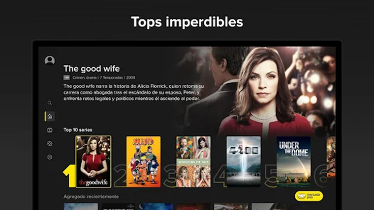The height and width of the screenshot is (210, 374).
Task: Open the settings gear icon in sidebar
Action: coord(50,157)
